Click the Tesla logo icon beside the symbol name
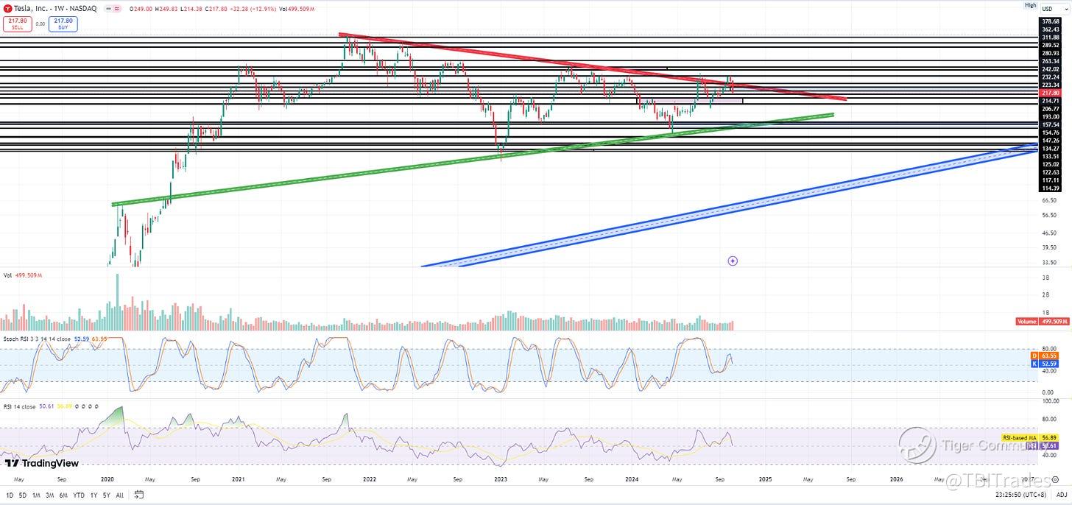The width and height of the screenshot is (1072, 505). click(6, 7)
